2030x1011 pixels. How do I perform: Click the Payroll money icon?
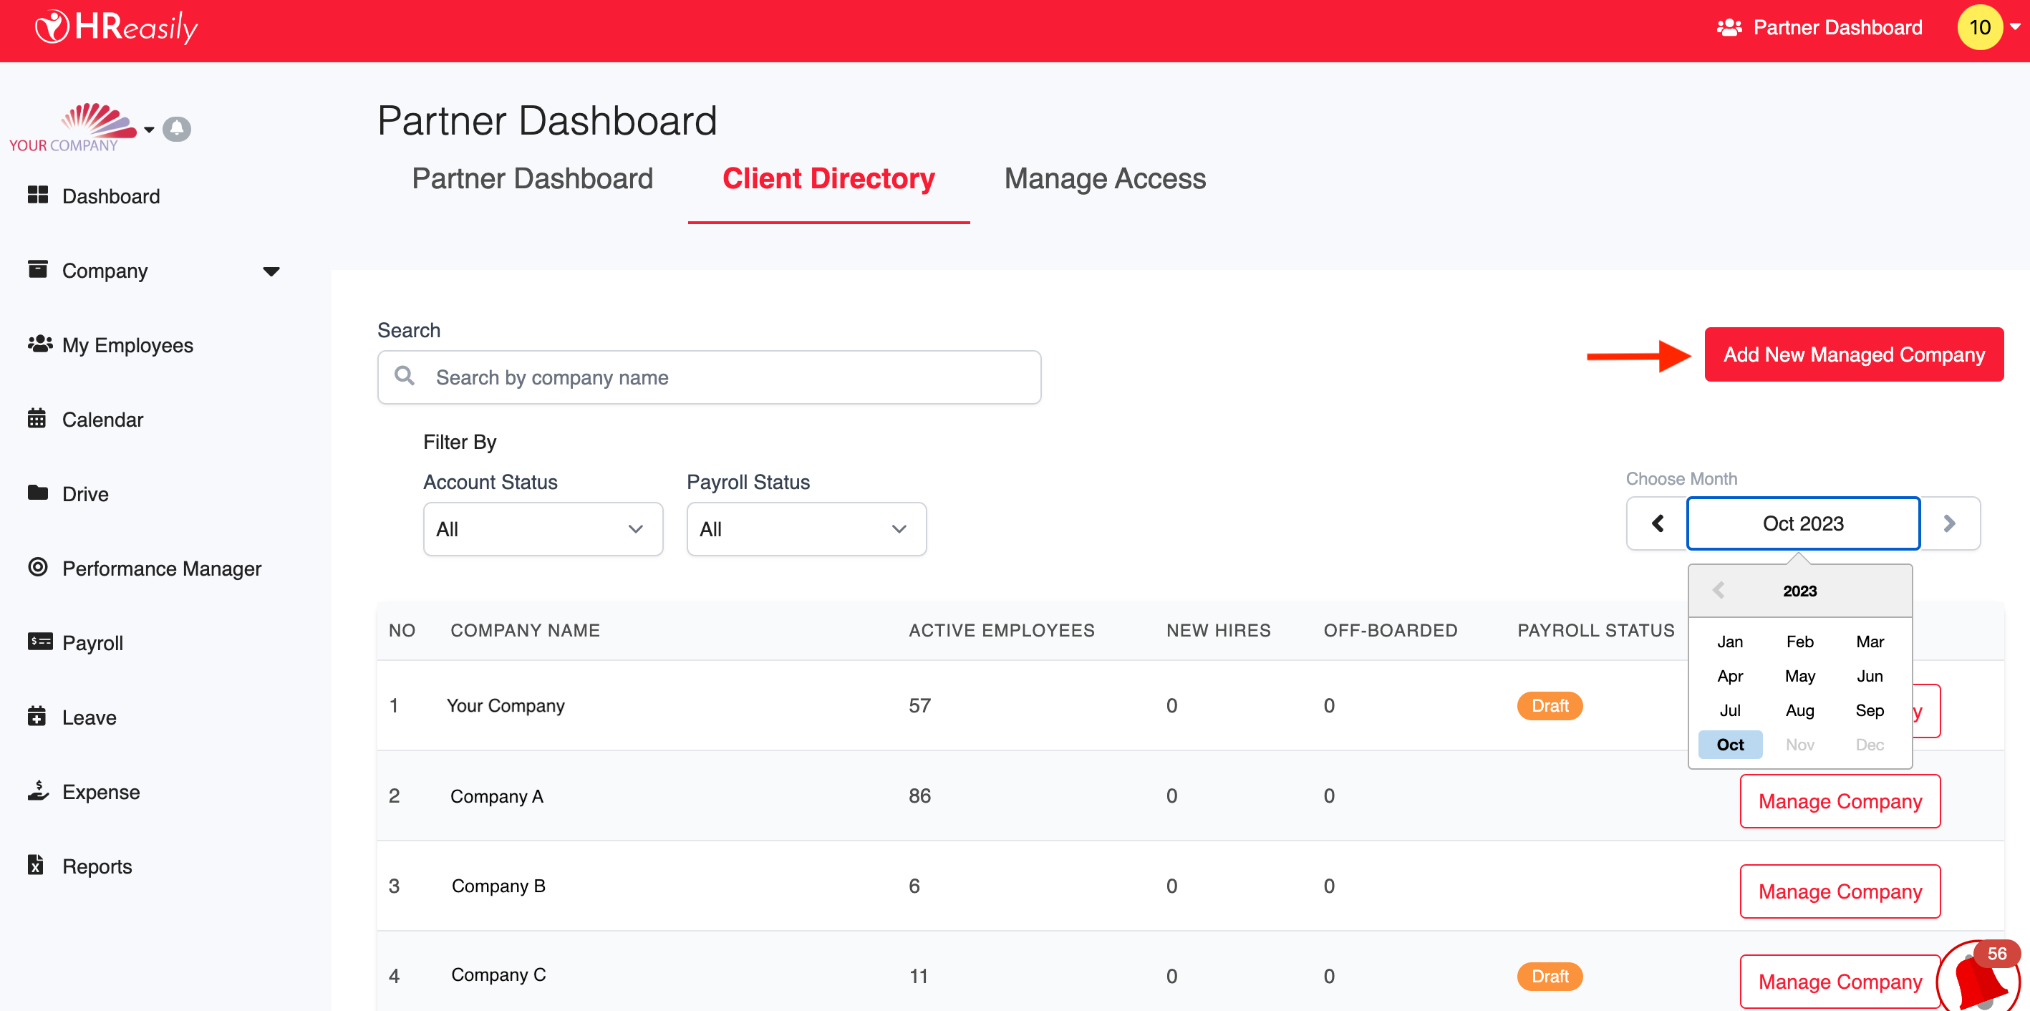39,642
